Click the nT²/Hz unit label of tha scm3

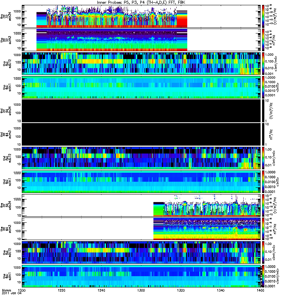point(274,40)
